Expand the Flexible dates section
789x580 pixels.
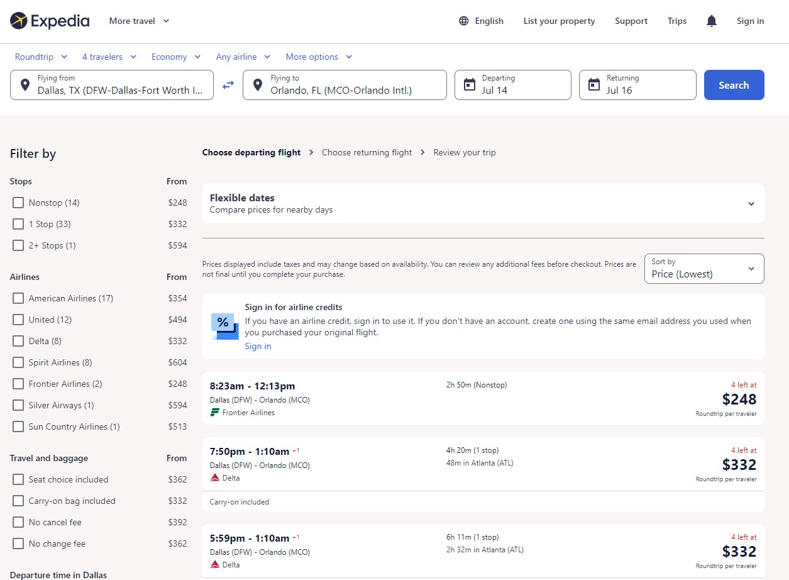click(x=483, y=203)
